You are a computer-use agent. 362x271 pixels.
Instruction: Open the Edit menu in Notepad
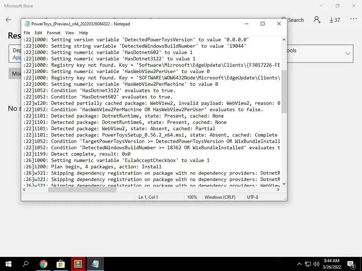click(38, 33)
